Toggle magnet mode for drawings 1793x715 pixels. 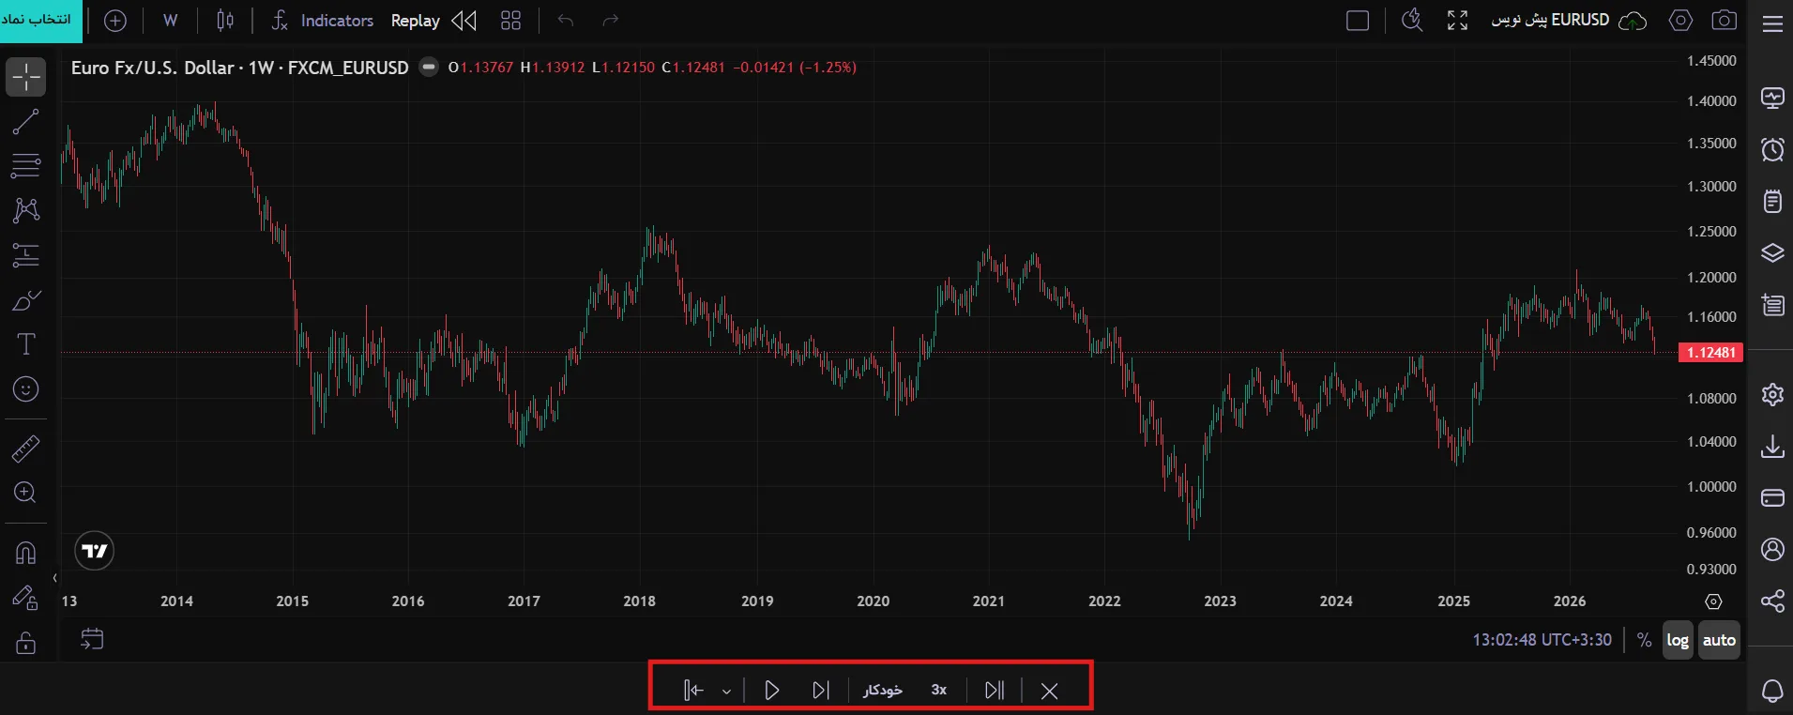(x=26, y=553)
